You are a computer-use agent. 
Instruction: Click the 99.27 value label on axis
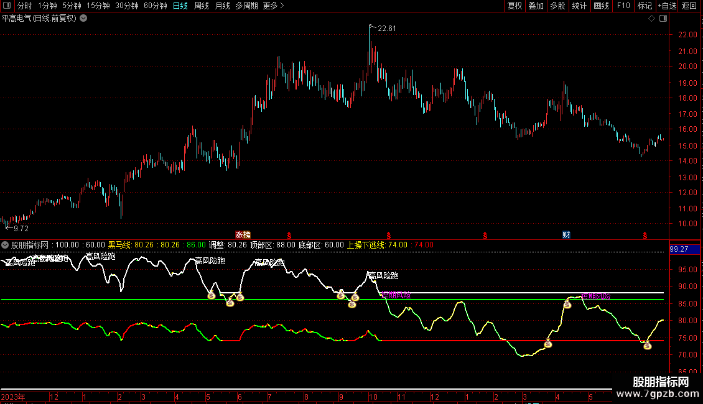coord(678,249)
